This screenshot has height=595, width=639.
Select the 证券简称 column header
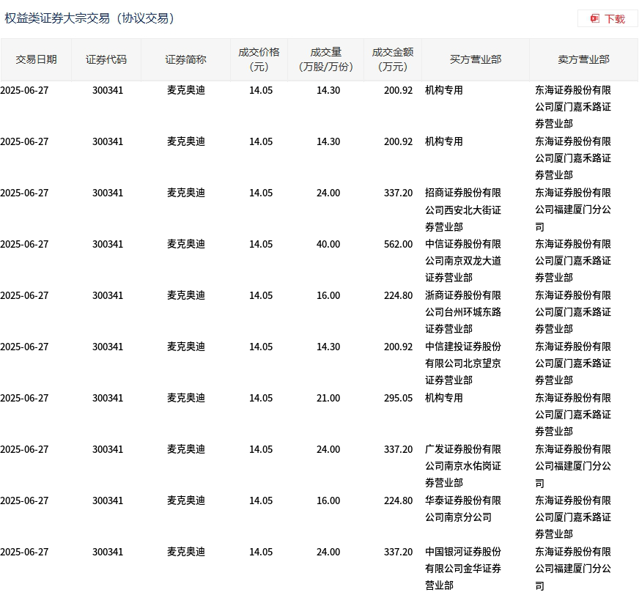click(185, 59)
